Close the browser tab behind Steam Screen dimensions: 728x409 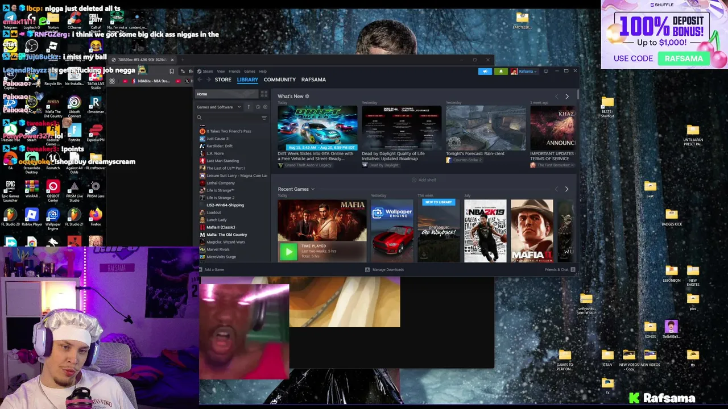click(x=172, y=60)
